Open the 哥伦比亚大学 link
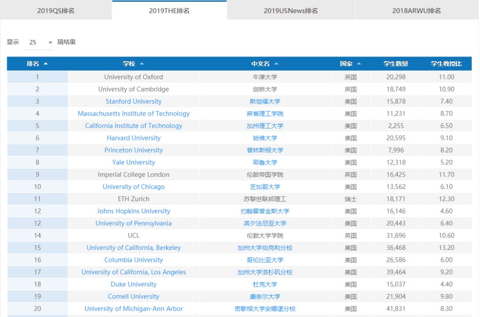 pyautogui.click(x=265, y=260)
